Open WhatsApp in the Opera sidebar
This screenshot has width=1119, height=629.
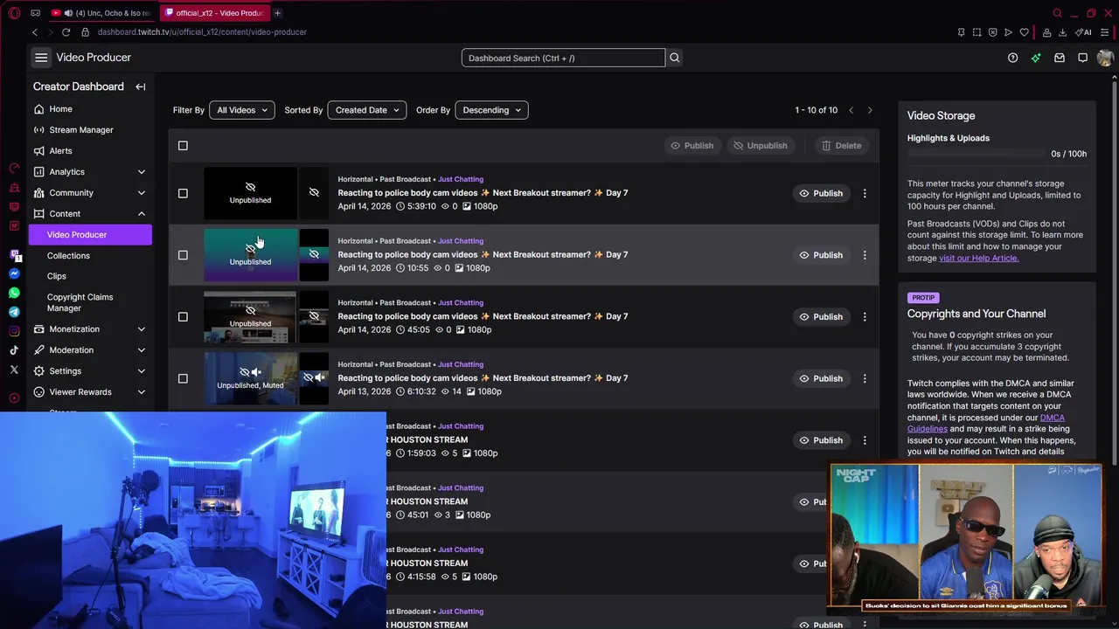tap(14, 293)
